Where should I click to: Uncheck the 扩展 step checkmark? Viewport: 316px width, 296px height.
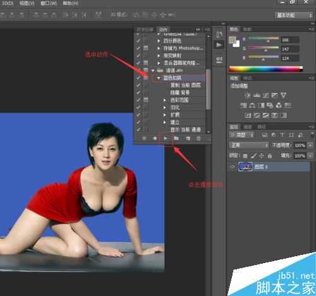click(138, 114)
